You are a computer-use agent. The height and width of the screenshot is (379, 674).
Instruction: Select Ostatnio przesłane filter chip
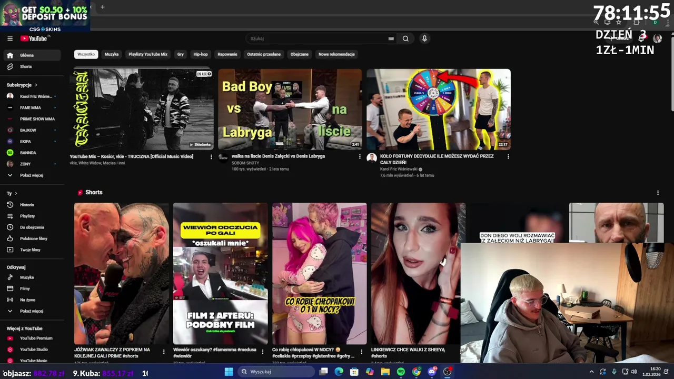point(264,54)
